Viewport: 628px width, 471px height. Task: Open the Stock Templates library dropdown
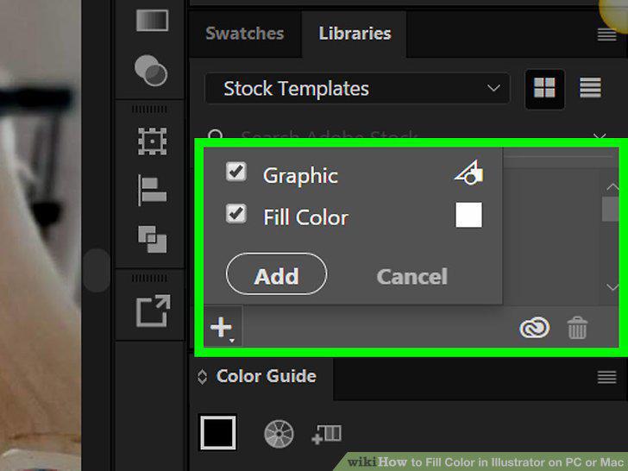point(358,89)
